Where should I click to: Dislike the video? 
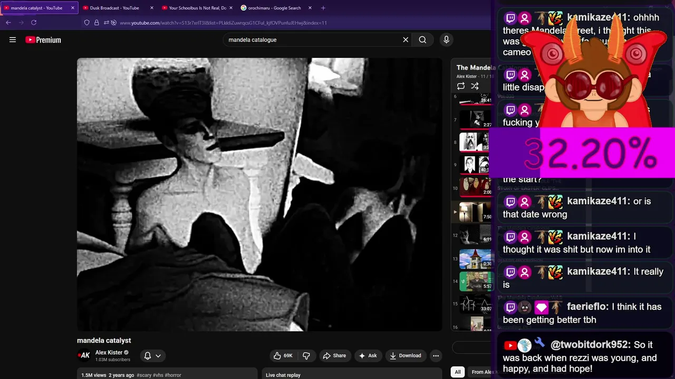(306, 356)
